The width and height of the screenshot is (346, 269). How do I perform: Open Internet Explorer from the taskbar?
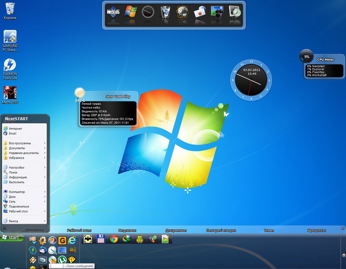click(73, 240)
